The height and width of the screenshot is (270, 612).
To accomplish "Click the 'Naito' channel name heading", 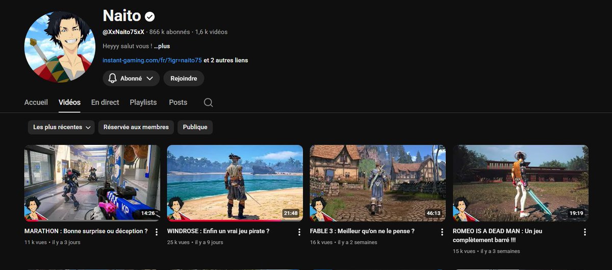I will tap(121, 16).
